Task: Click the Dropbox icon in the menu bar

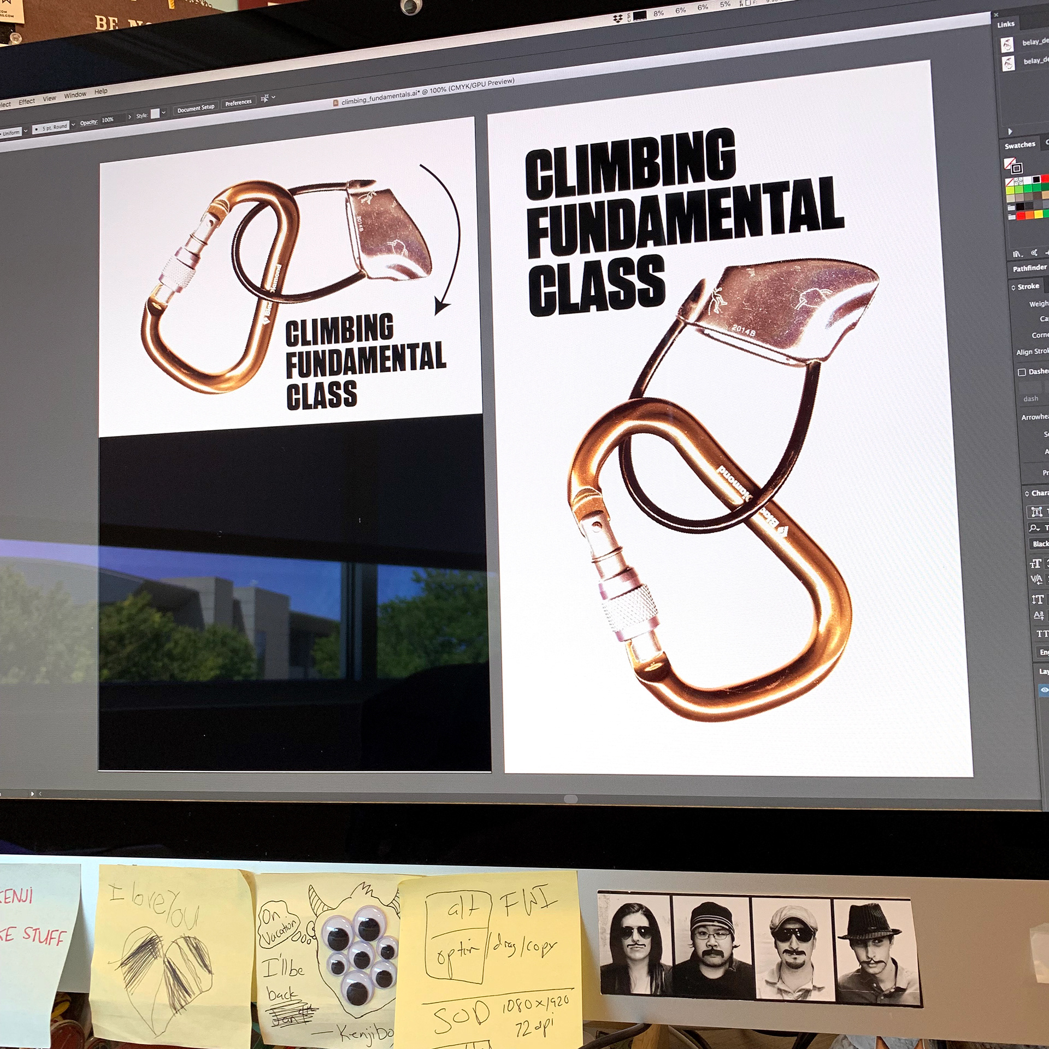Action: click(617, 19)
